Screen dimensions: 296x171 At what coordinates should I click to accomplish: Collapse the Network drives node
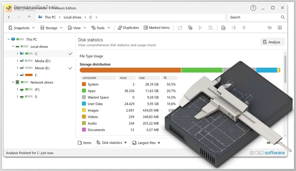(x=13, y=82)
